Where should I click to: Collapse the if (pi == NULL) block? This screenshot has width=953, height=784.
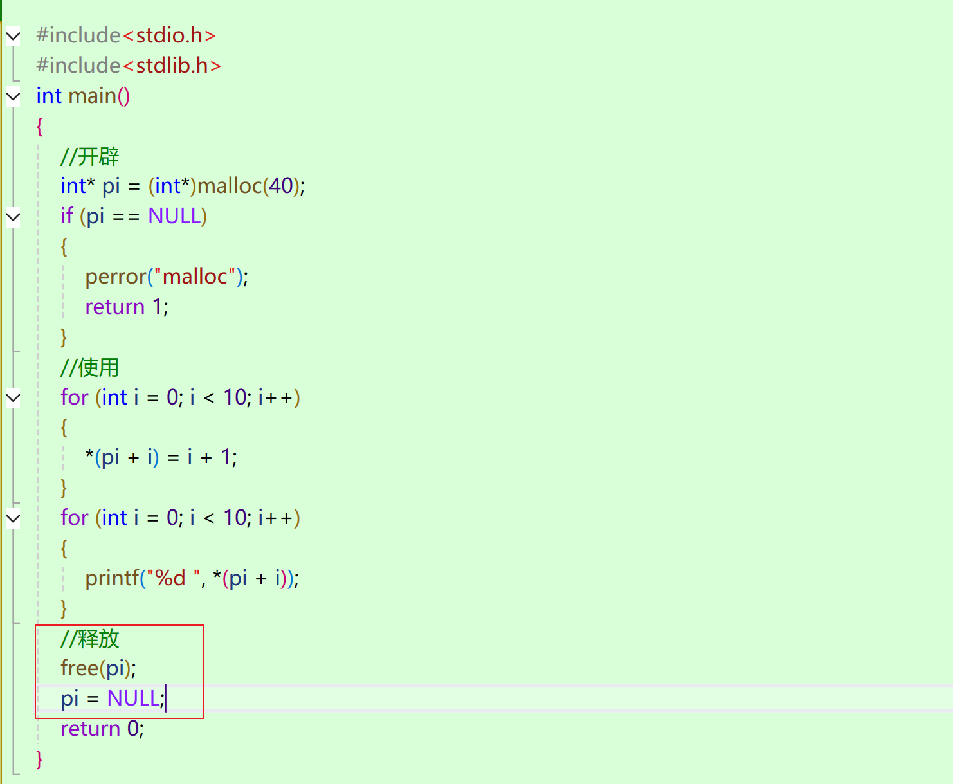click(x=13, y=217)
